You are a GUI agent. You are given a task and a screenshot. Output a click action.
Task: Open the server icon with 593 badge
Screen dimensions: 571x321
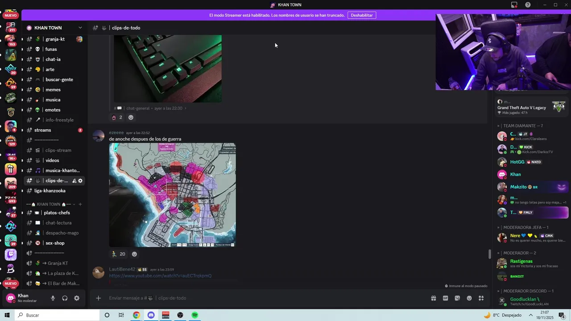[11, 198]
